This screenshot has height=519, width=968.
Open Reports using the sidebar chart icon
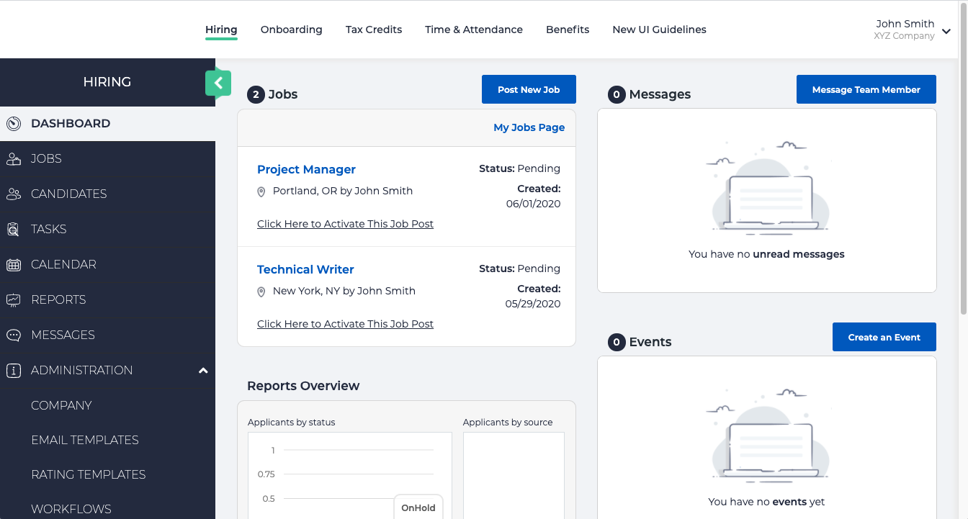(13, 299)
